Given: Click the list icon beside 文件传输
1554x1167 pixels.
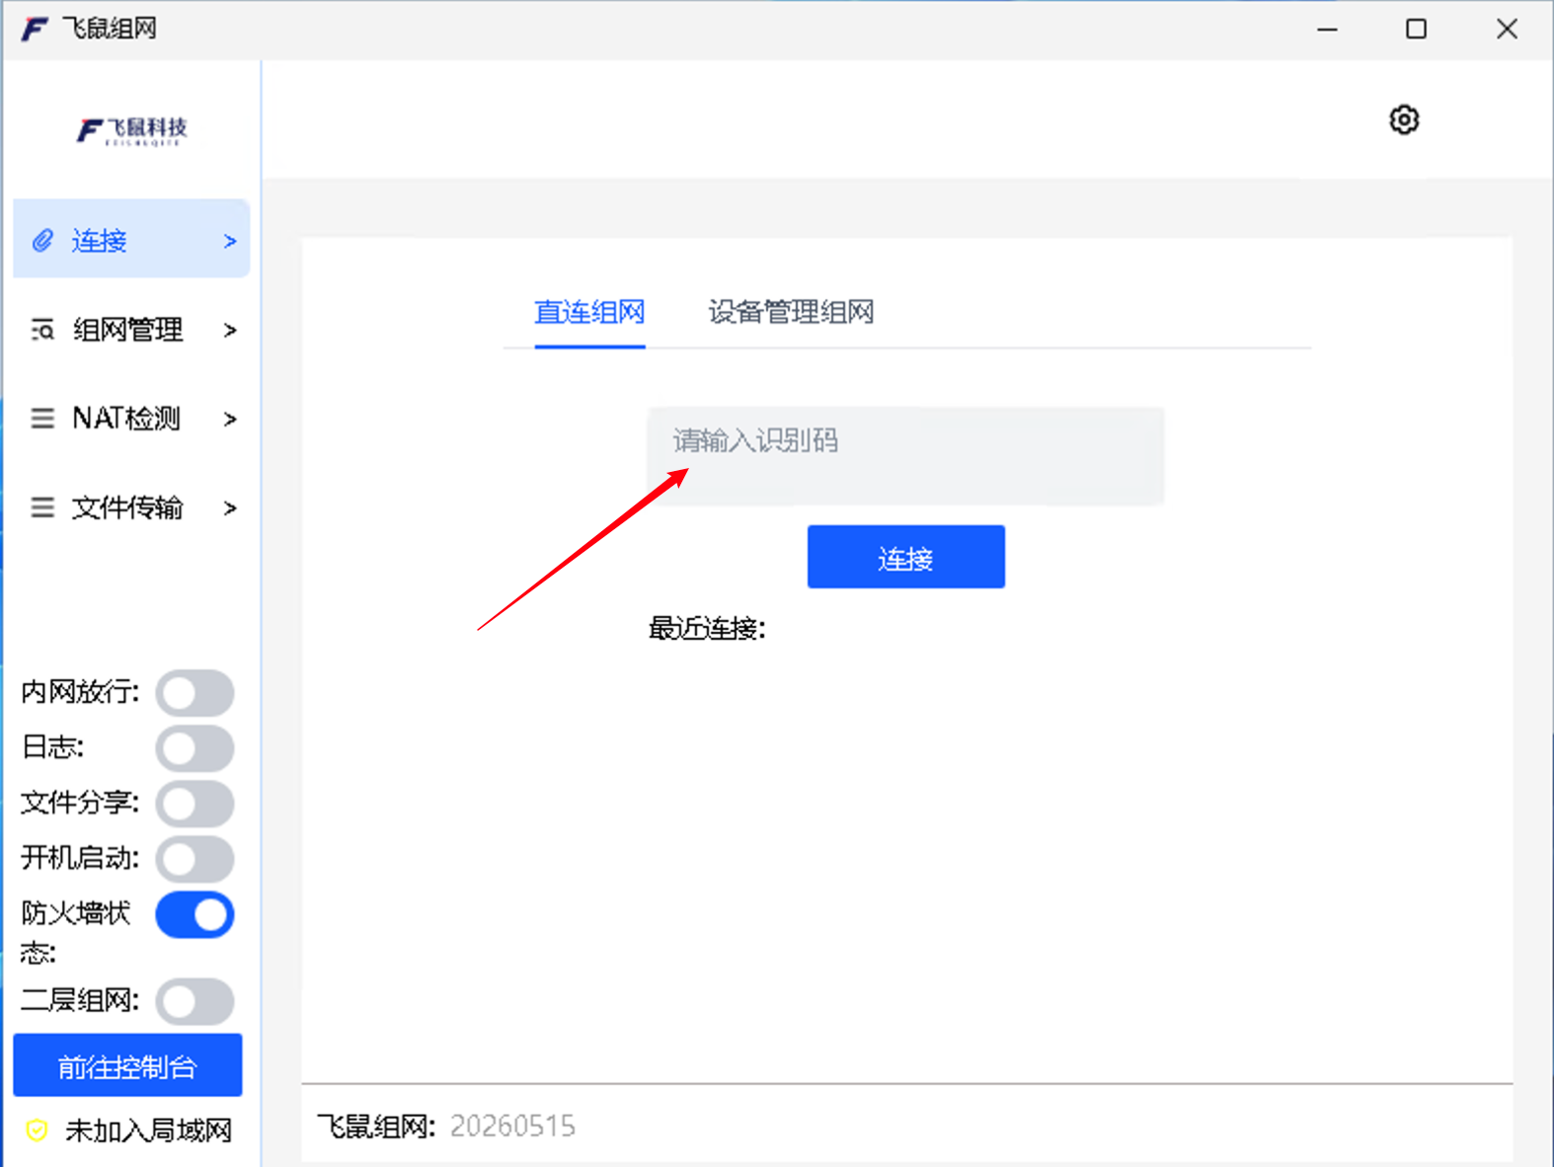Looking at the screenshot, I should click(x=42, y=507).
